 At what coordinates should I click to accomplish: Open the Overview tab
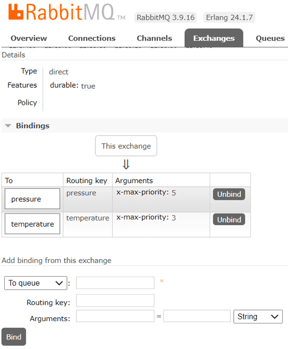pos(29,38)
